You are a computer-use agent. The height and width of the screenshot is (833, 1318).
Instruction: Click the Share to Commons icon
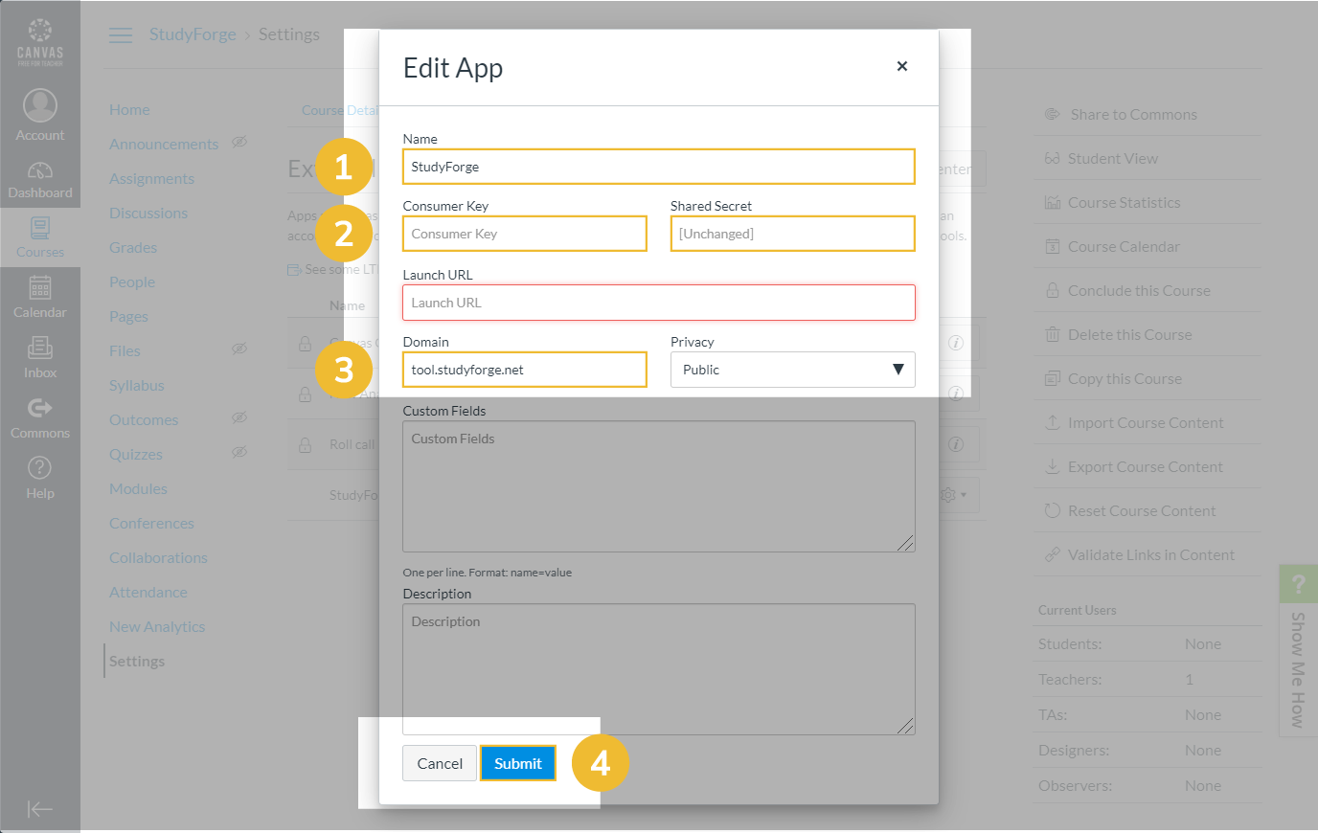click(1052, 114)
